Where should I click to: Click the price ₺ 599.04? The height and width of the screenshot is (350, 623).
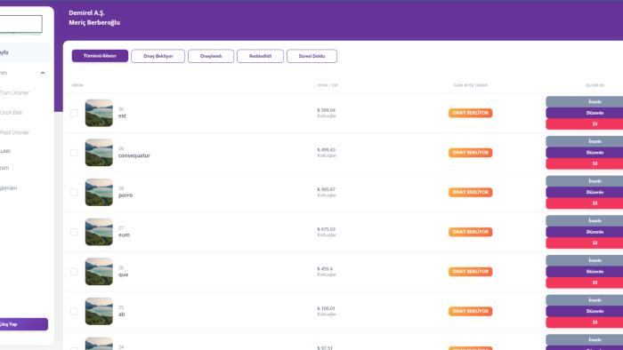coord(327,110)
